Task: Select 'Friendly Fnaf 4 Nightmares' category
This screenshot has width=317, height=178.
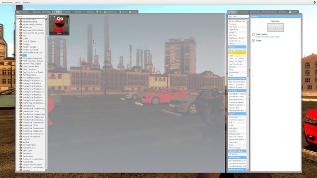Action: click(33, 117)
